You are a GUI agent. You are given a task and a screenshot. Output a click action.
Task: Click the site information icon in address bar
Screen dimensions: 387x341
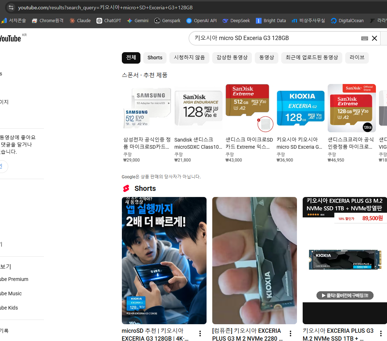[11, 8]
